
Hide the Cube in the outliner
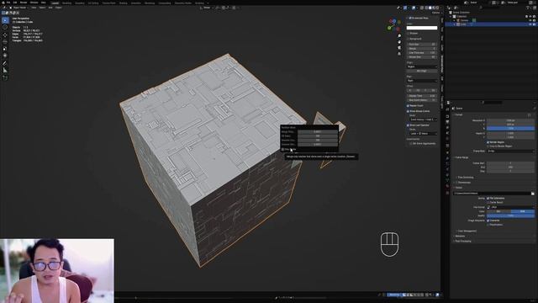[x=530, y=24]
